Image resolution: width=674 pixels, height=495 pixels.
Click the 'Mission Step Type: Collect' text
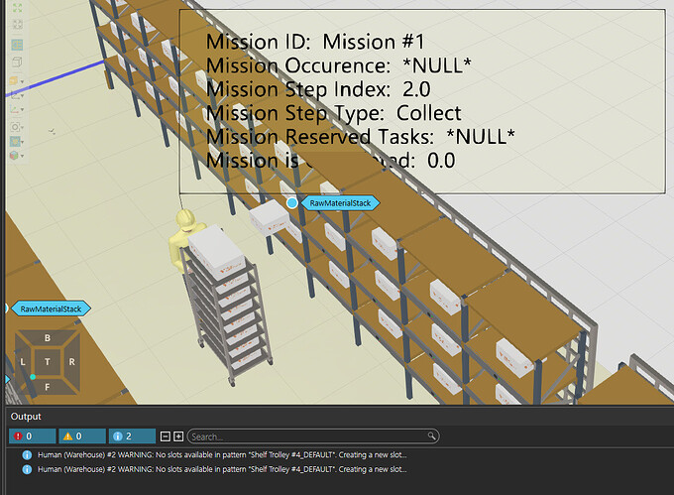tap(334, 113)
